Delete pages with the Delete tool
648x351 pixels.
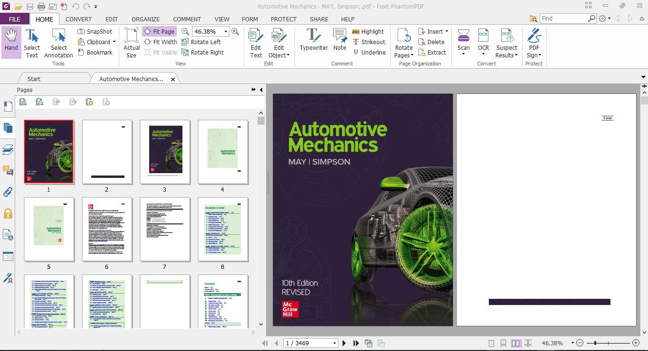click(431, 42)
